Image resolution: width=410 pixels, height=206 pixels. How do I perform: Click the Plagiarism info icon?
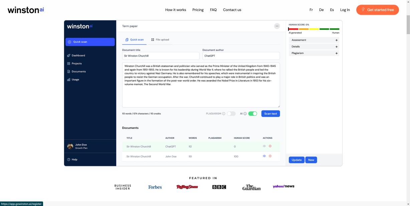[224, 114]
